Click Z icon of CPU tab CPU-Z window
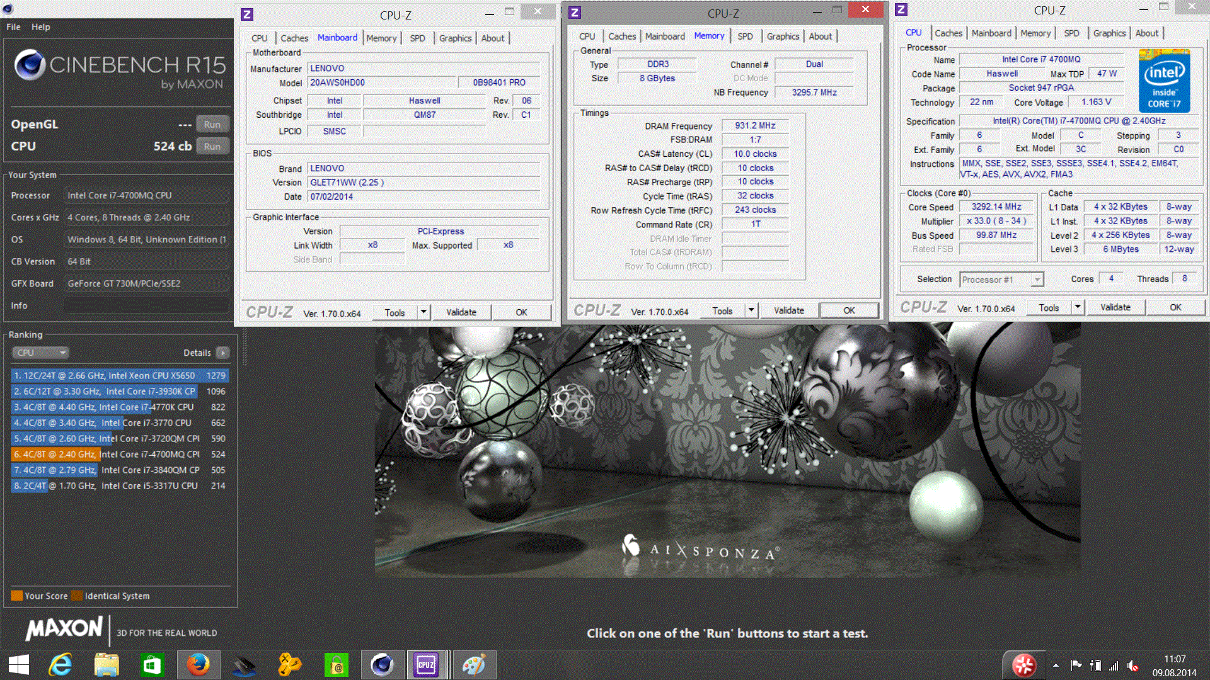 (901, 9)
